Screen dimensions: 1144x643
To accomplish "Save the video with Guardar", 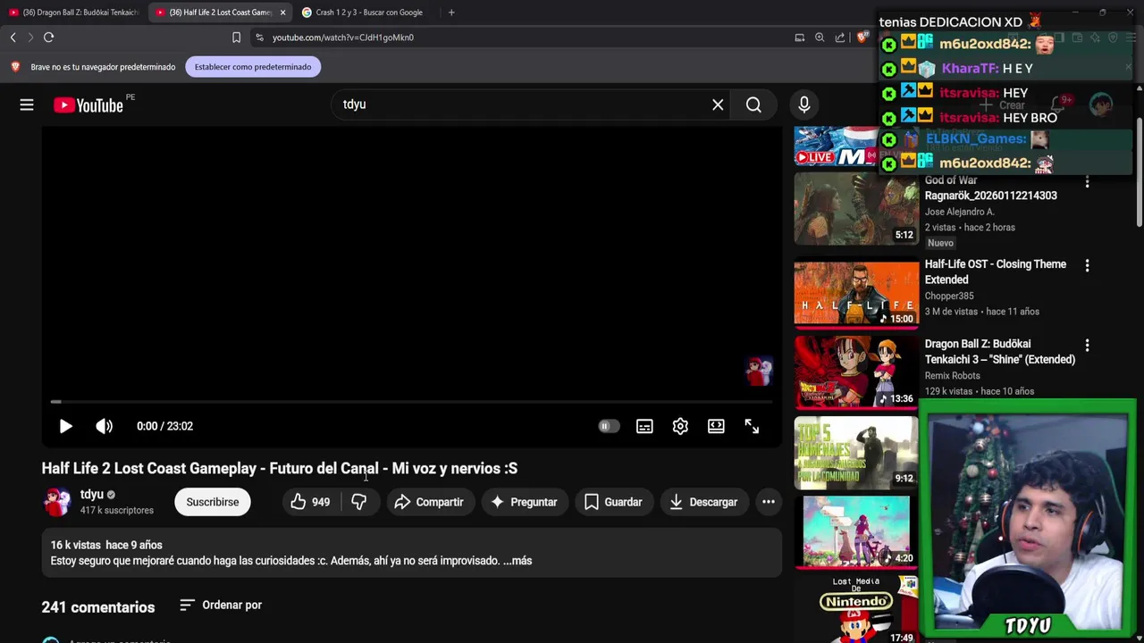I will [x=613, y=502].
